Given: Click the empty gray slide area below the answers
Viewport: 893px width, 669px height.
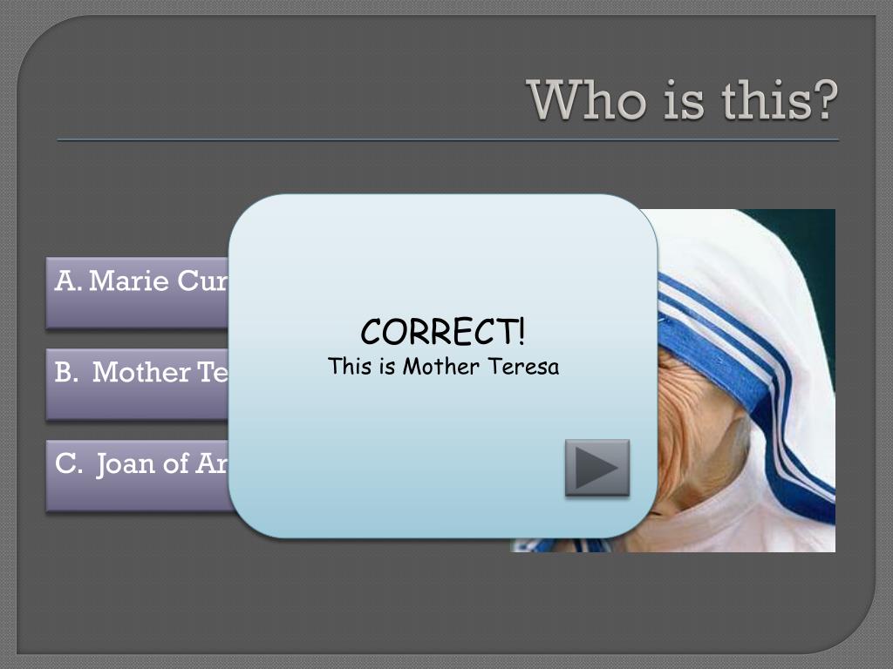Looking at the screenshot, I should 256,591.
